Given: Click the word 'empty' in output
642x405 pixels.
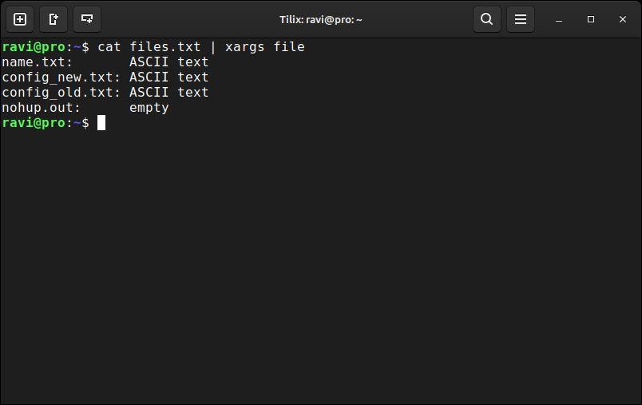Looking at the screenshot, I should [149, 108].
